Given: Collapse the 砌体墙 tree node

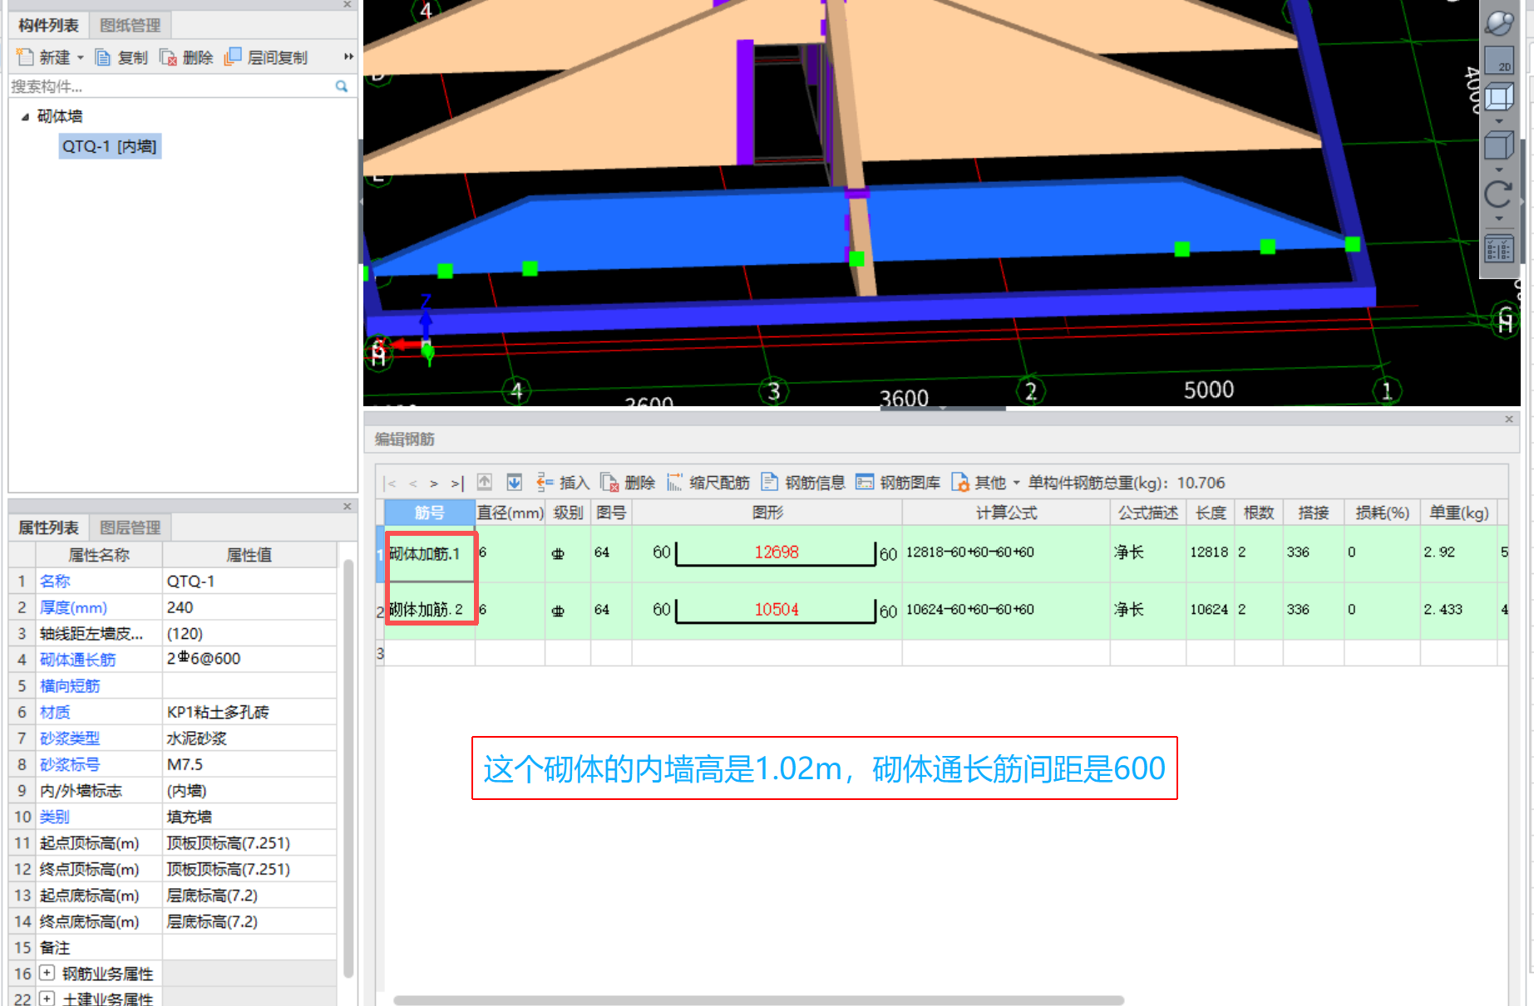Looking at the screenshot, I should pos(24,115).
